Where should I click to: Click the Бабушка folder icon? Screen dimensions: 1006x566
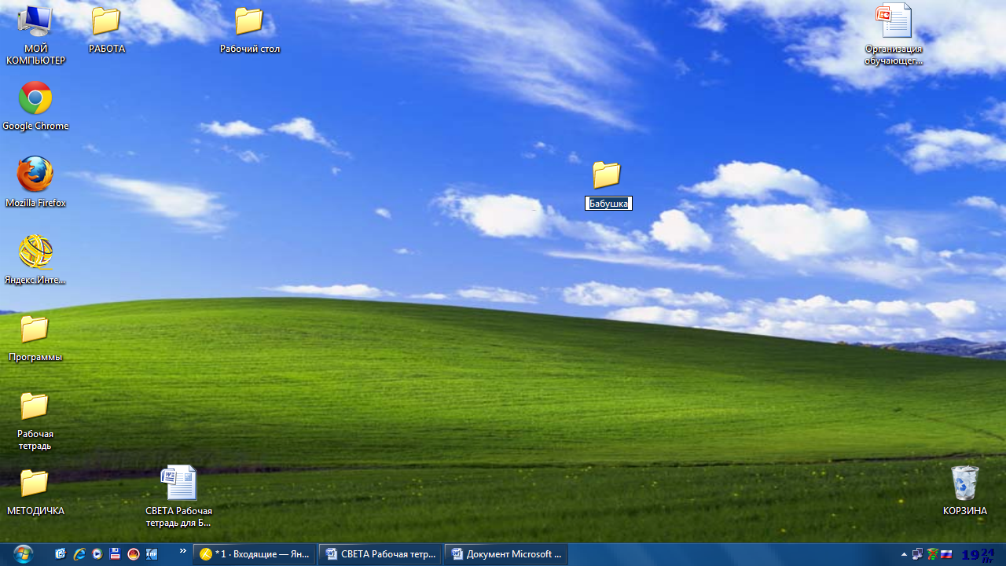tap(607, 175)
